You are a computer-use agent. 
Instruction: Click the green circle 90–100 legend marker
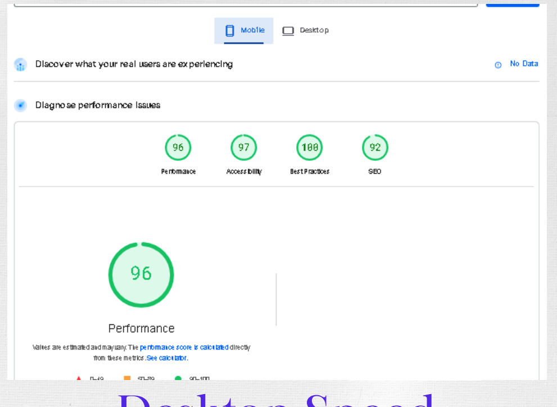click(x=178, y=378)
